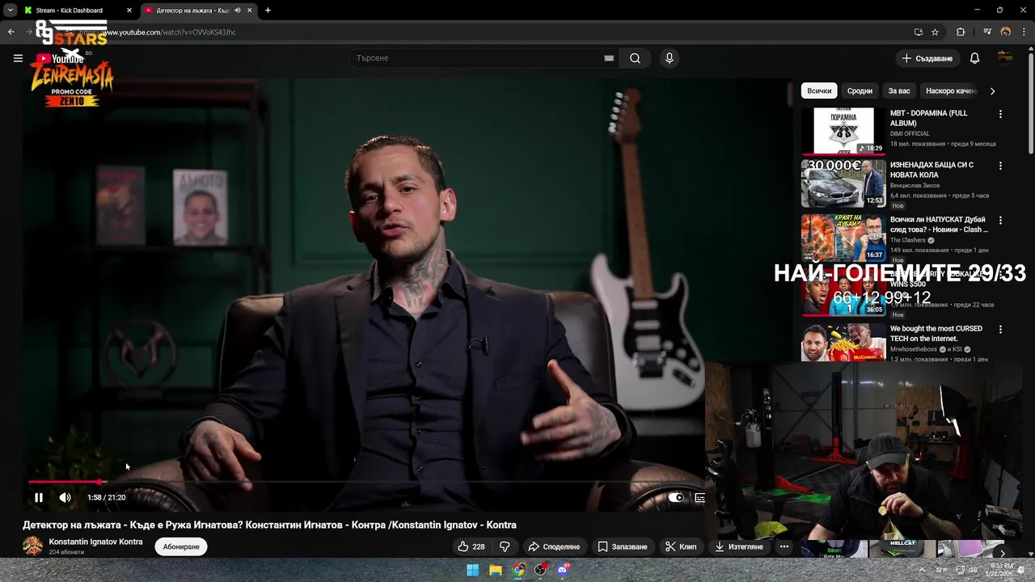Dislike the video

505,546
